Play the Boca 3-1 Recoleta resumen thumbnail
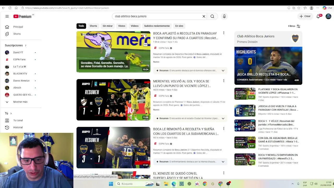334x188 pixels. click(x=113, y=148)
